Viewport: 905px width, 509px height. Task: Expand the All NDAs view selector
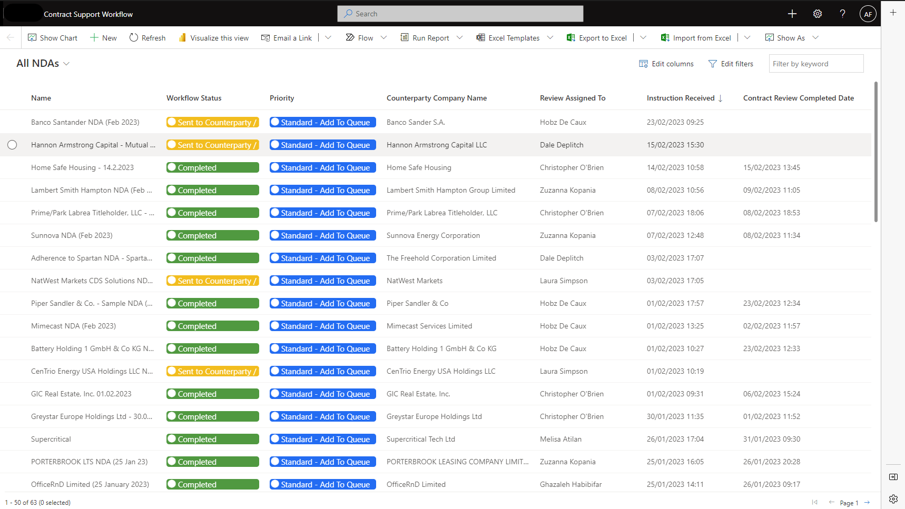(x=66, y=64)
